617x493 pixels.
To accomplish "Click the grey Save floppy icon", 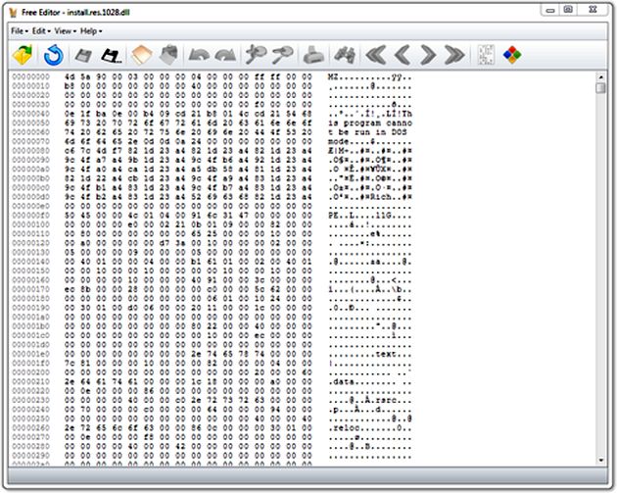I will pos(83,56).
